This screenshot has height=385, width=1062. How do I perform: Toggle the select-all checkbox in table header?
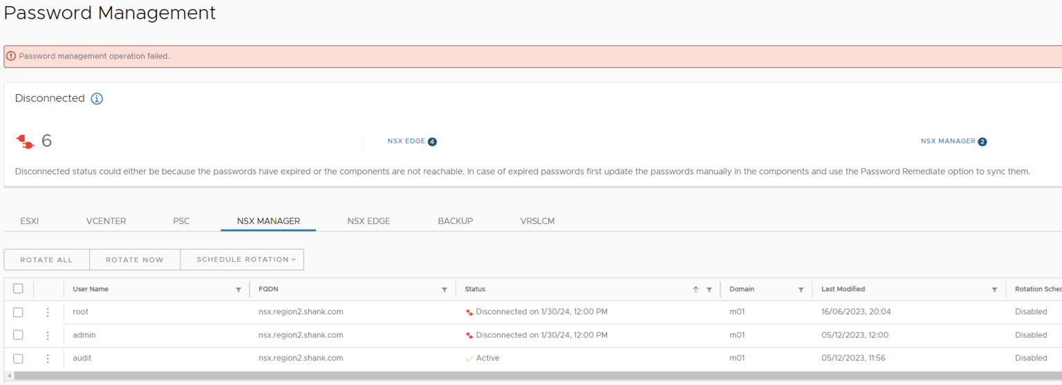pos(19,289)
